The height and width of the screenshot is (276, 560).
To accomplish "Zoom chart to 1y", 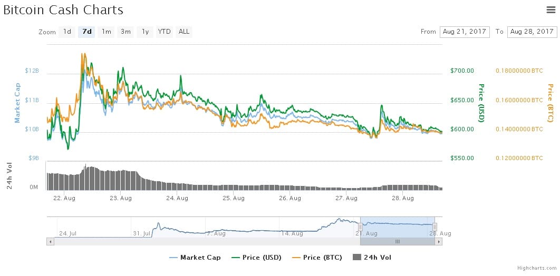I will (x=145, y=32).
